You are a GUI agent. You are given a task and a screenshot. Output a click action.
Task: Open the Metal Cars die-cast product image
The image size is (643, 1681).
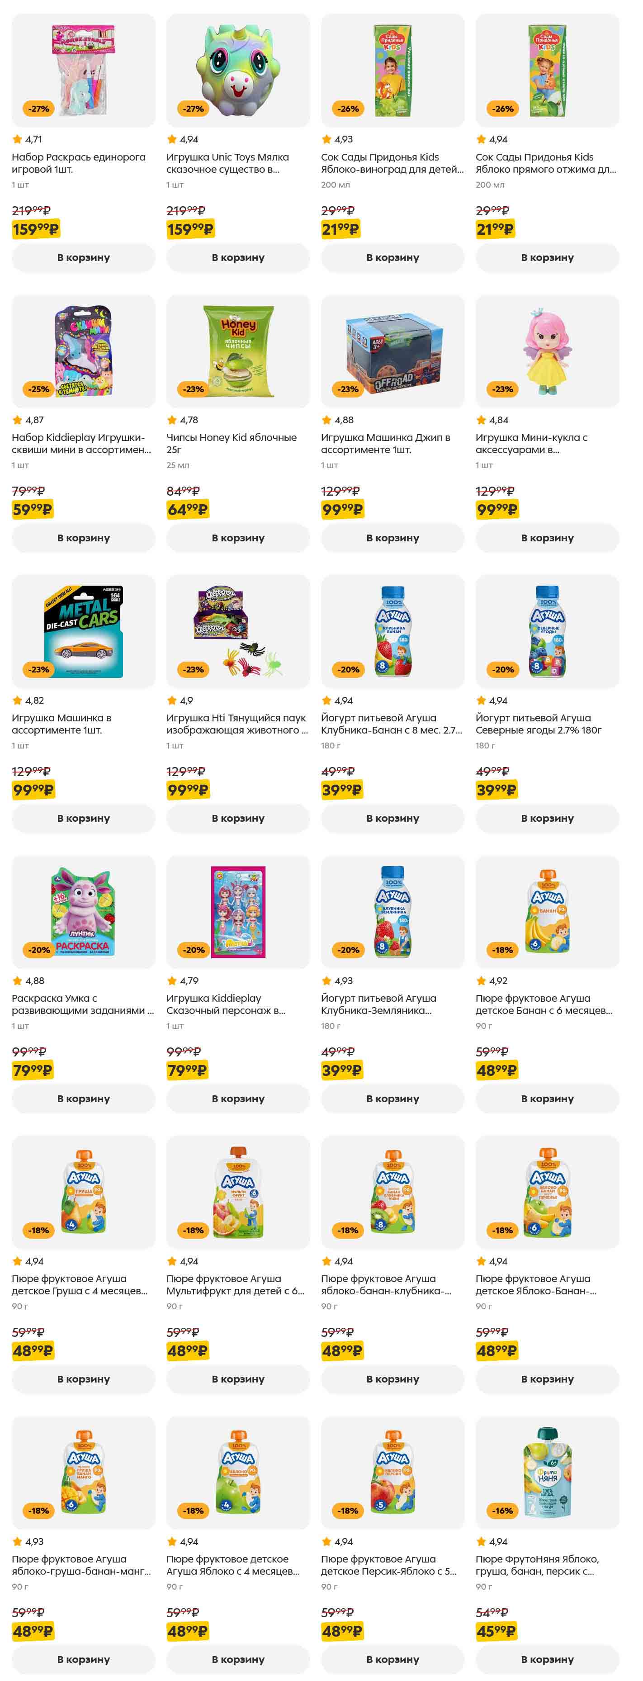83,631
